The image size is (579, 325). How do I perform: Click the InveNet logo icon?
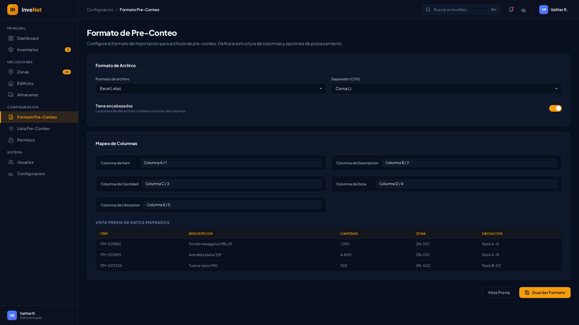[13, 10]
